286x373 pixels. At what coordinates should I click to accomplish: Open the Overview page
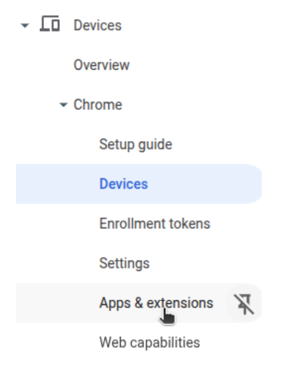point(102,65)
